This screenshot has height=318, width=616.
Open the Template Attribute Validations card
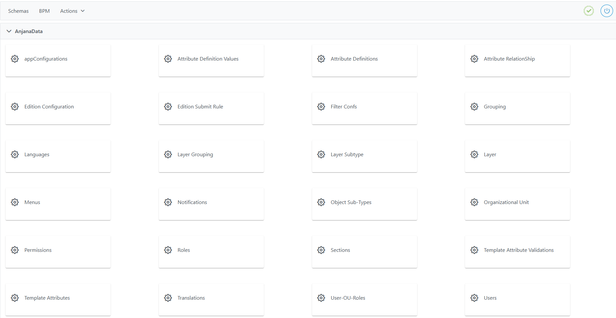[517, 252]
